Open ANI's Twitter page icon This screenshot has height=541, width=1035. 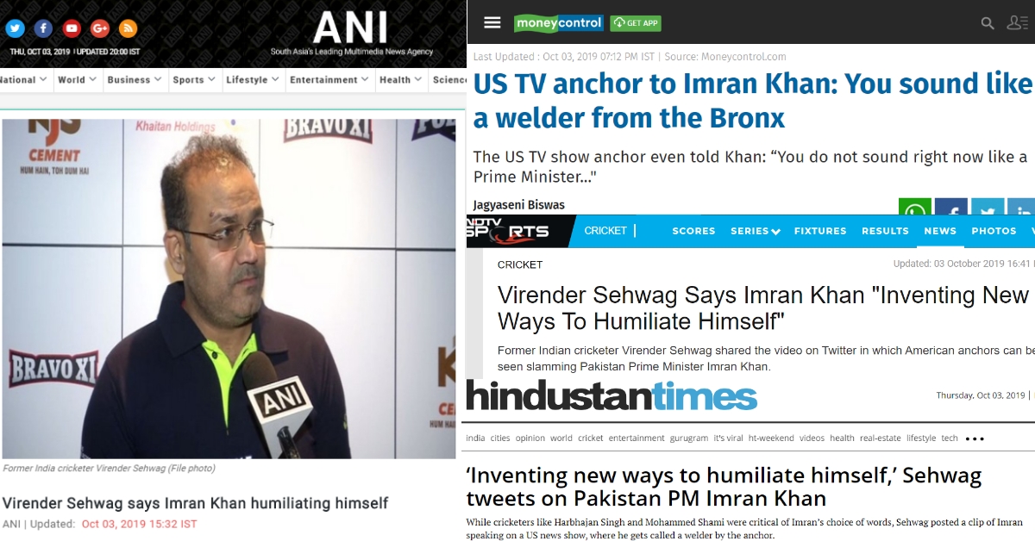tap(15, 28)
